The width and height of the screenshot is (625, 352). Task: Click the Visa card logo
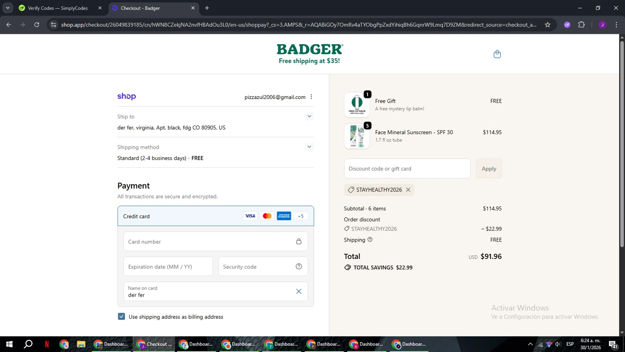point(250,216)
